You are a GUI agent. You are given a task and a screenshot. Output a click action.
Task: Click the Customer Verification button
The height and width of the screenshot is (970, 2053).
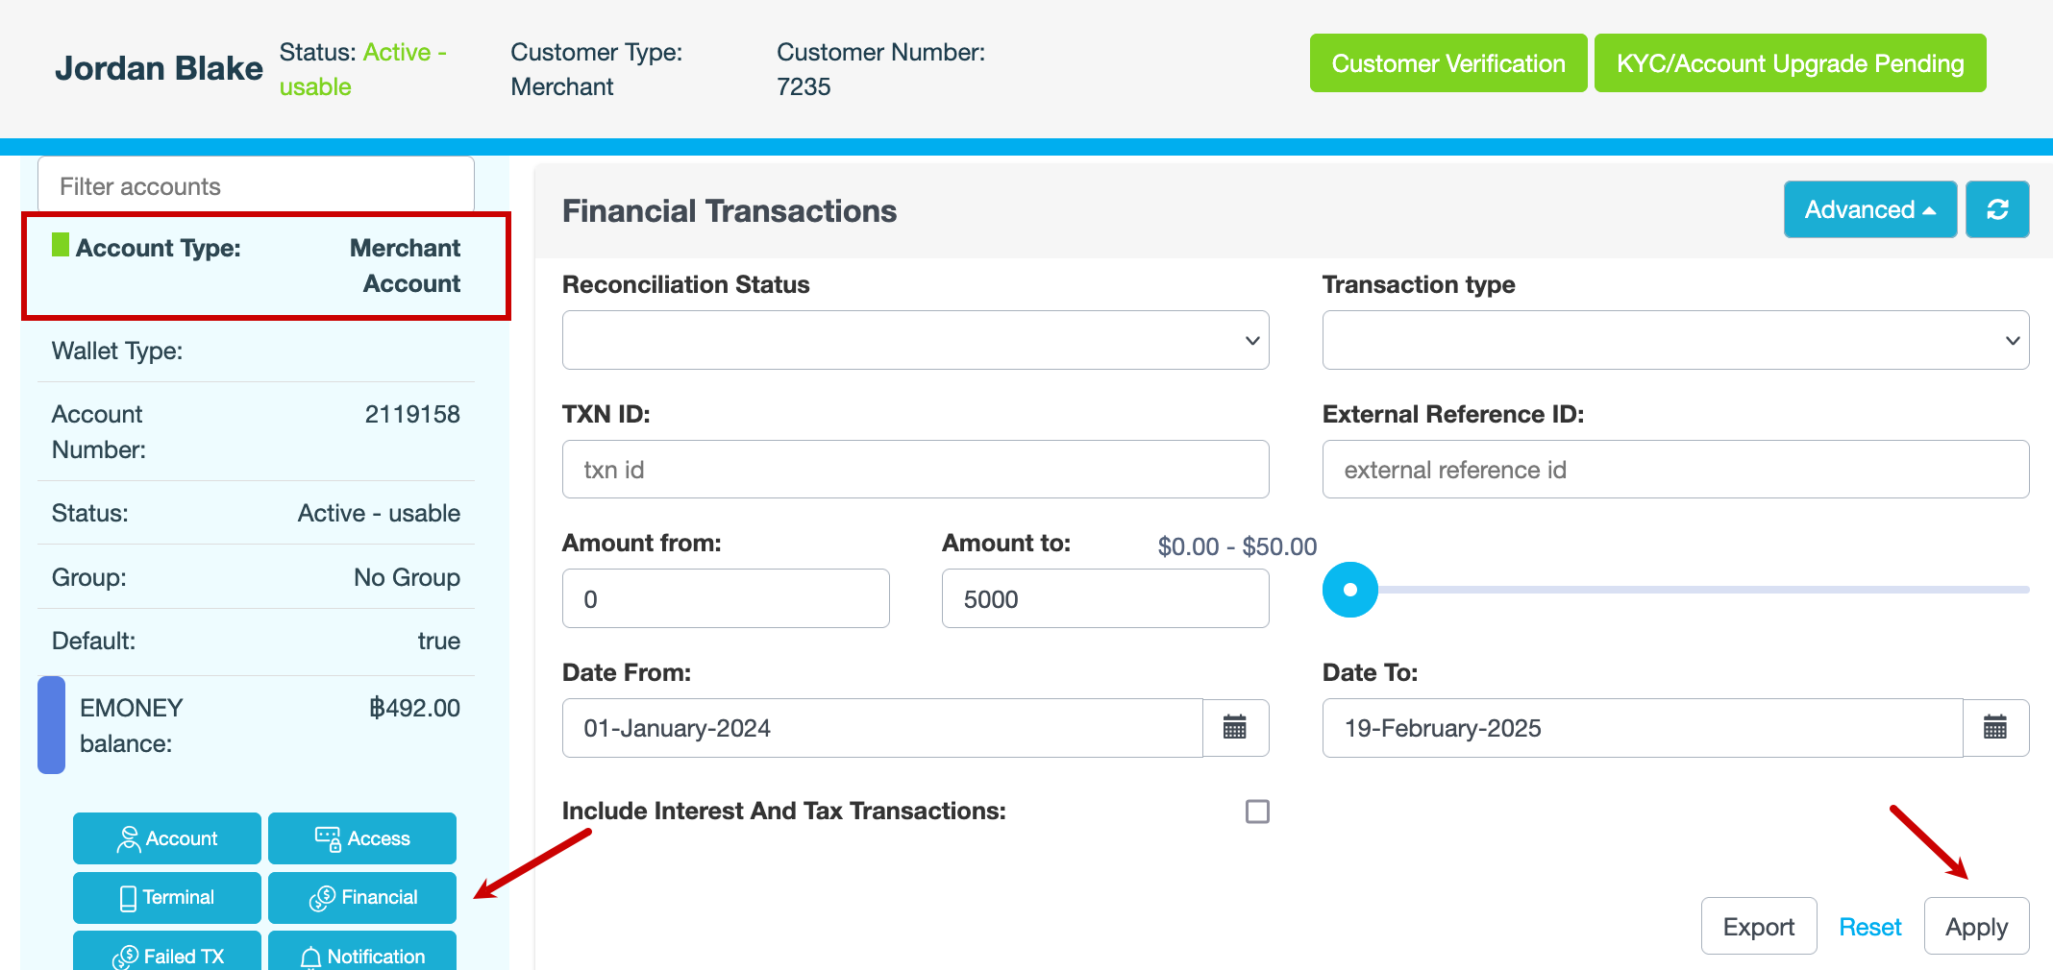(x=1447, y=63)
